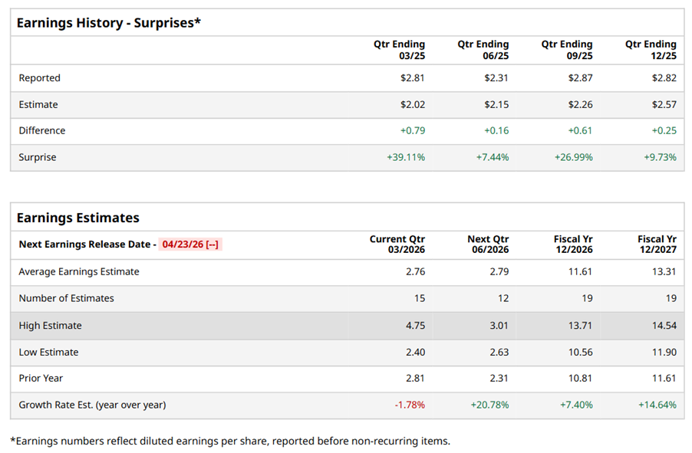Click the Earnings History - Surprises heading

point(108,22)
